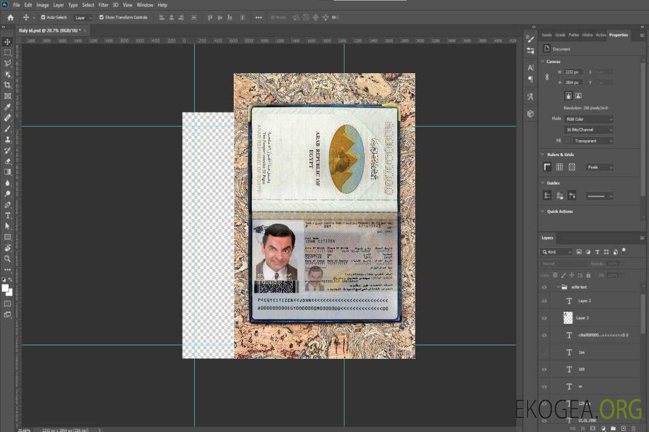Set canvas to landscape orientation
The image size is (649, 432).
pyautogui.click(x=578, y=95)
